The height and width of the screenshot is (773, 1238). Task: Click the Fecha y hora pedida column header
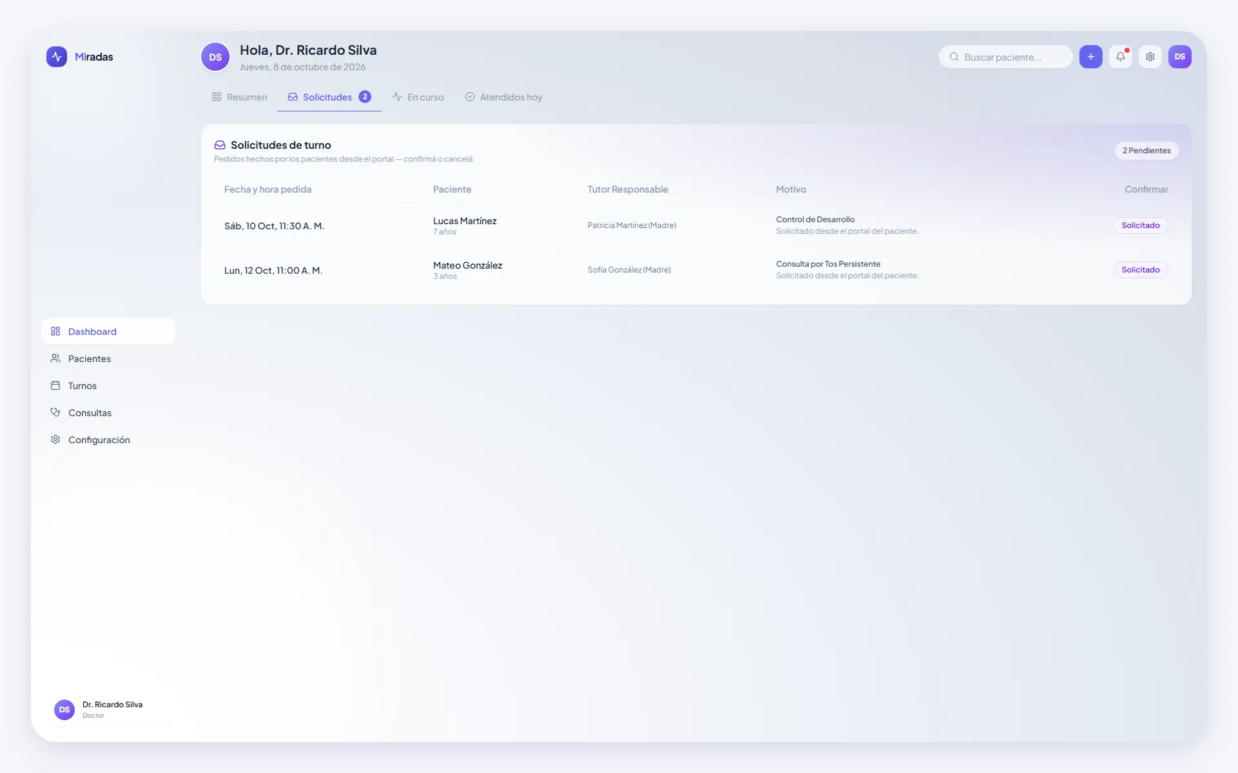[268, 189]
